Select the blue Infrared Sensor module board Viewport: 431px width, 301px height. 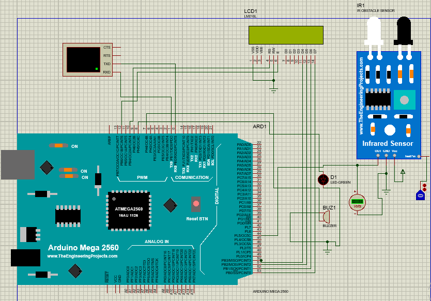pyautogui.click(x=389, y=105)
